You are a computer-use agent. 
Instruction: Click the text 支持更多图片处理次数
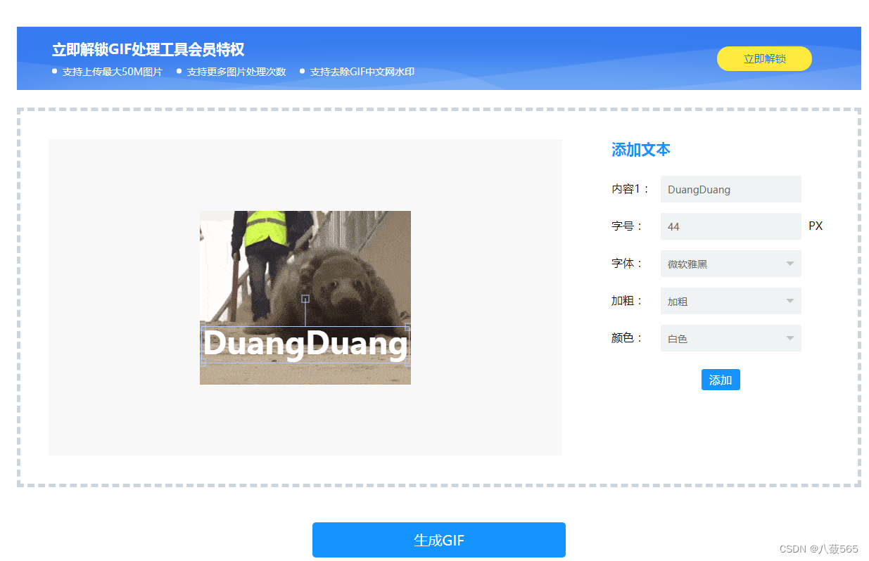(x=236, y=72)
